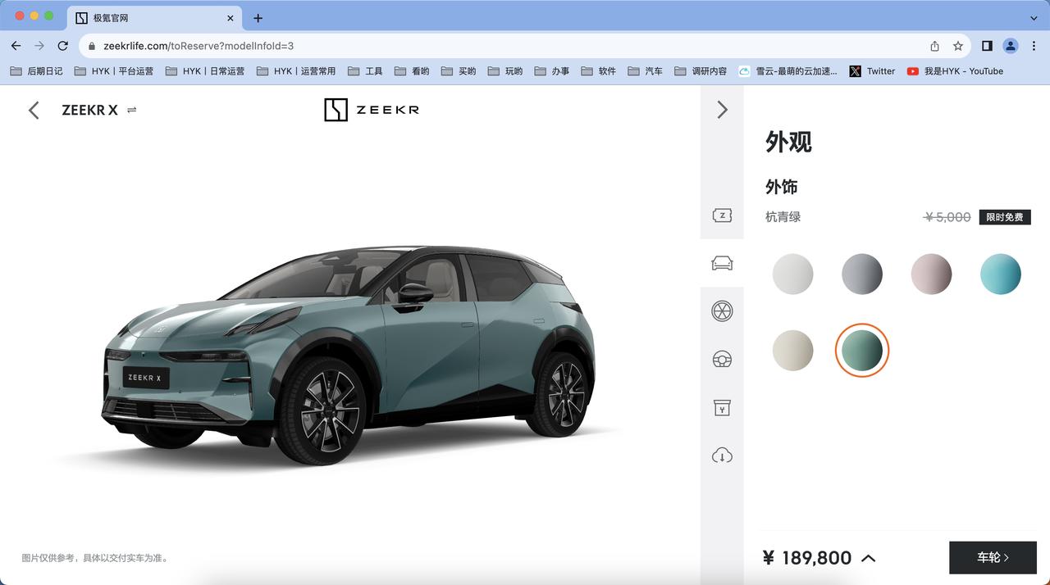Switch model using swap arrows beside ZEEKR X

132,110
